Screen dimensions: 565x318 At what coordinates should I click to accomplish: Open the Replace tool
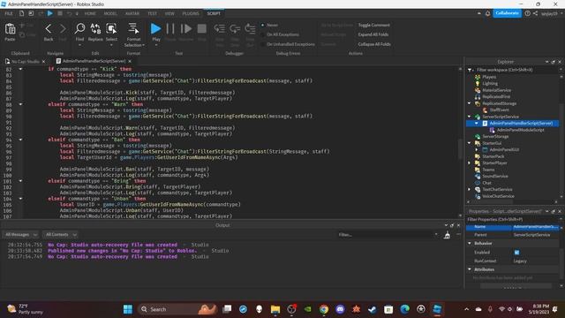95,29
